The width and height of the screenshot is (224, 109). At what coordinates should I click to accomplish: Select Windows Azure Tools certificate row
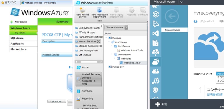pos(130,50)
